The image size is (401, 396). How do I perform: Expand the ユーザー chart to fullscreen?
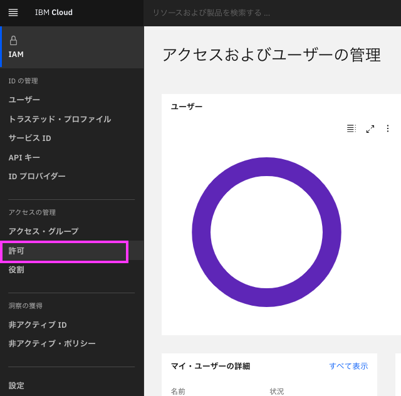pyautogui.click(x=370, y=128)
